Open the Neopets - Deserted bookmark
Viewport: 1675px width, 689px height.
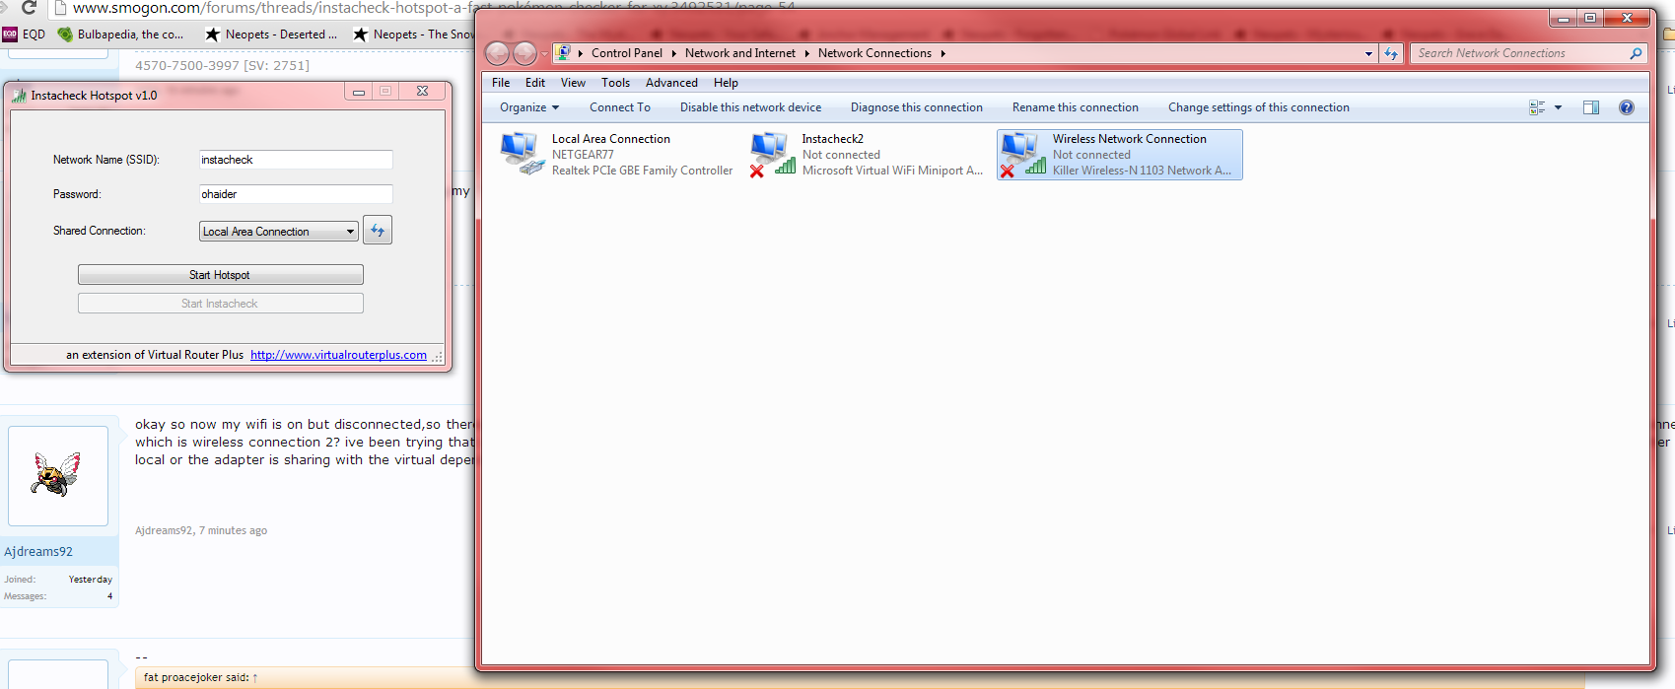[x=271, y=34]
